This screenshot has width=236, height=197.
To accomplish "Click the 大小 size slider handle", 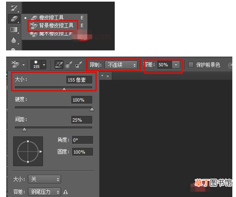I will pyautogui.click(x=64, y=89).
